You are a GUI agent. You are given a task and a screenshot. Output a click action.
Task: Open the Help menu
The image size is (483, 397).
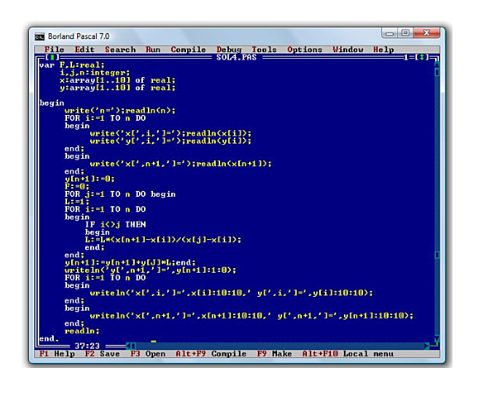pyautogui.click(x=384, y=50)
